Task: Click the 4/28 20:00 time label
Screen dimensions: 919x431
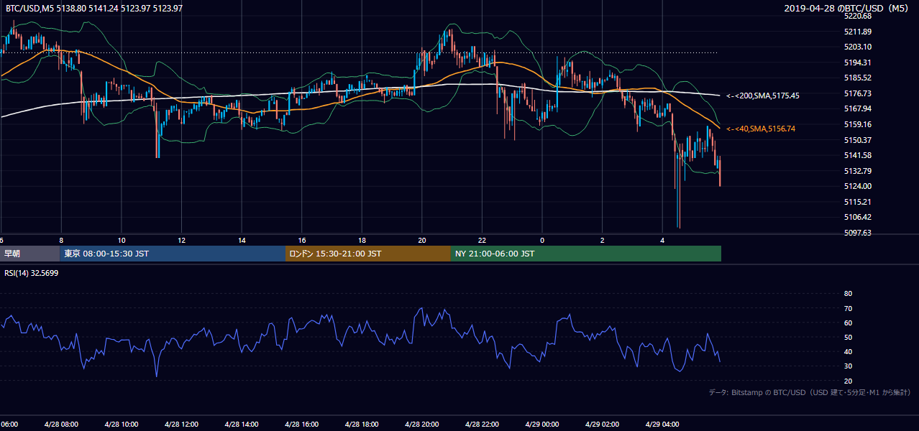Action: (422, 424)
